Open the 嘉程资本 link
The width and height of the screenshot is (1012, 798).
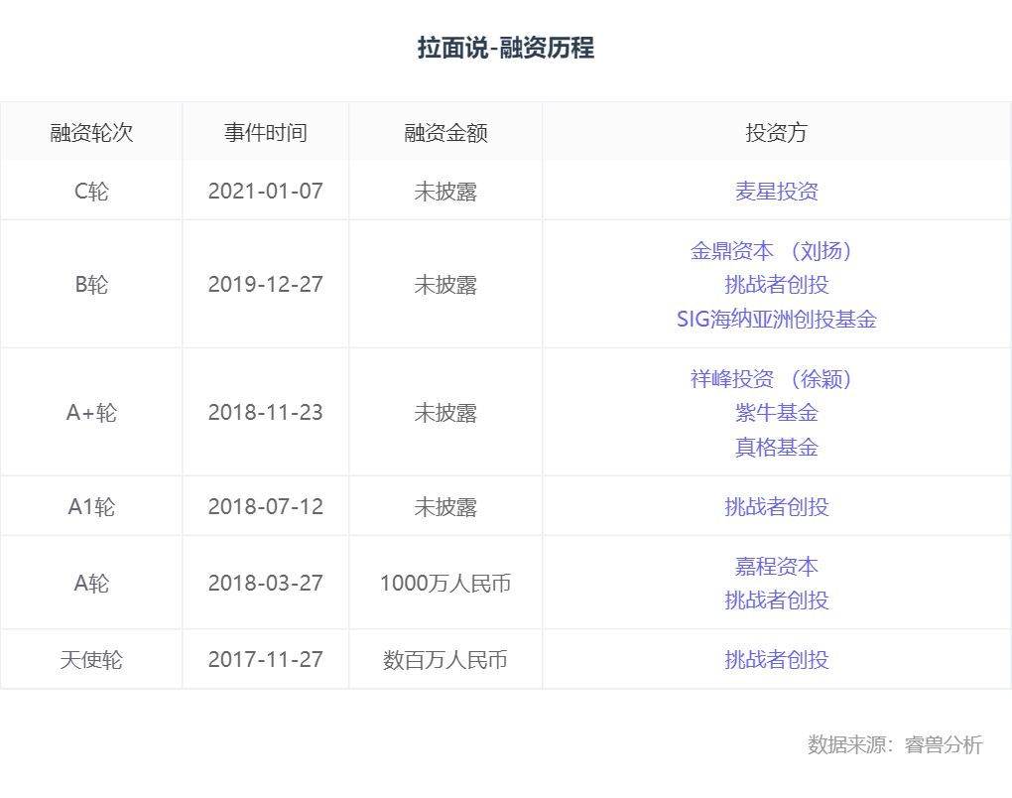[x=776, y=567]
